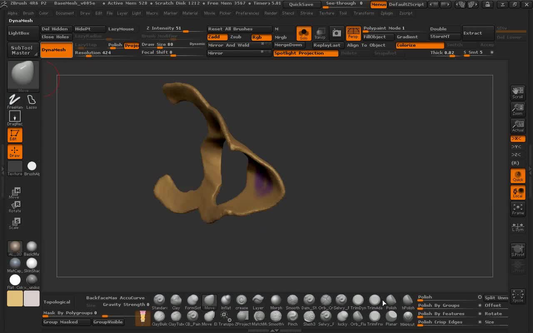Open the Brush menu
Screen dimensions: 533x333
coord(28,13)
